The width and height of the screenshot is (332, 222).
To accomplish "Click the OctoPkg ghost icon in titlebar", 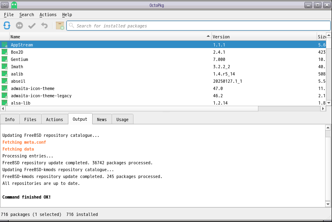I will click(x=14, y=5).
